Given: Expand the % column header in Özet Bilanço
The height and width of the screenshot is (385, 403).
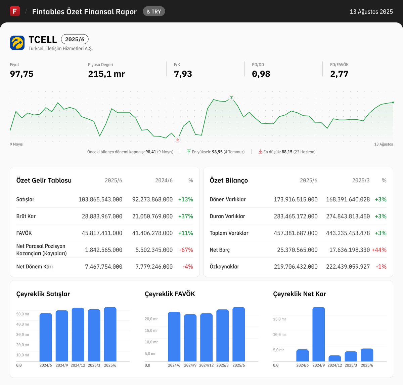Looking at the screenshot, I should (384, 180).
